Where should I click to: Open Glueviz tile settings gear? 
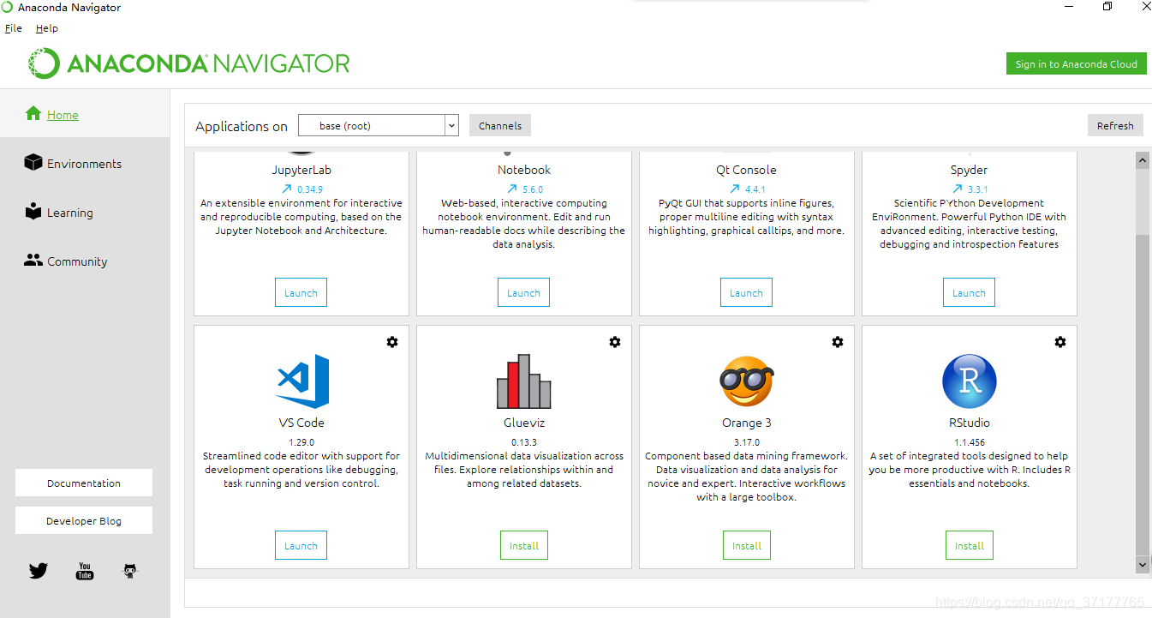click(x=615, y=342)
